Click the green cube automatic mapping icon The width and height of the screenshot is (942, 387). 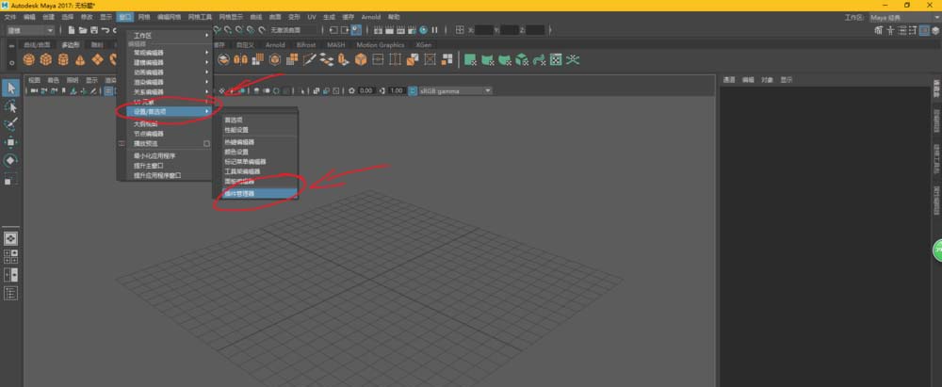[522, 59]
